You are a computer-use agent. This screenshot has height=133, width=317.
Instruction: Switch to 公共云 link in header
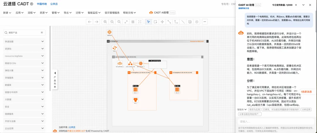(54, 4)
